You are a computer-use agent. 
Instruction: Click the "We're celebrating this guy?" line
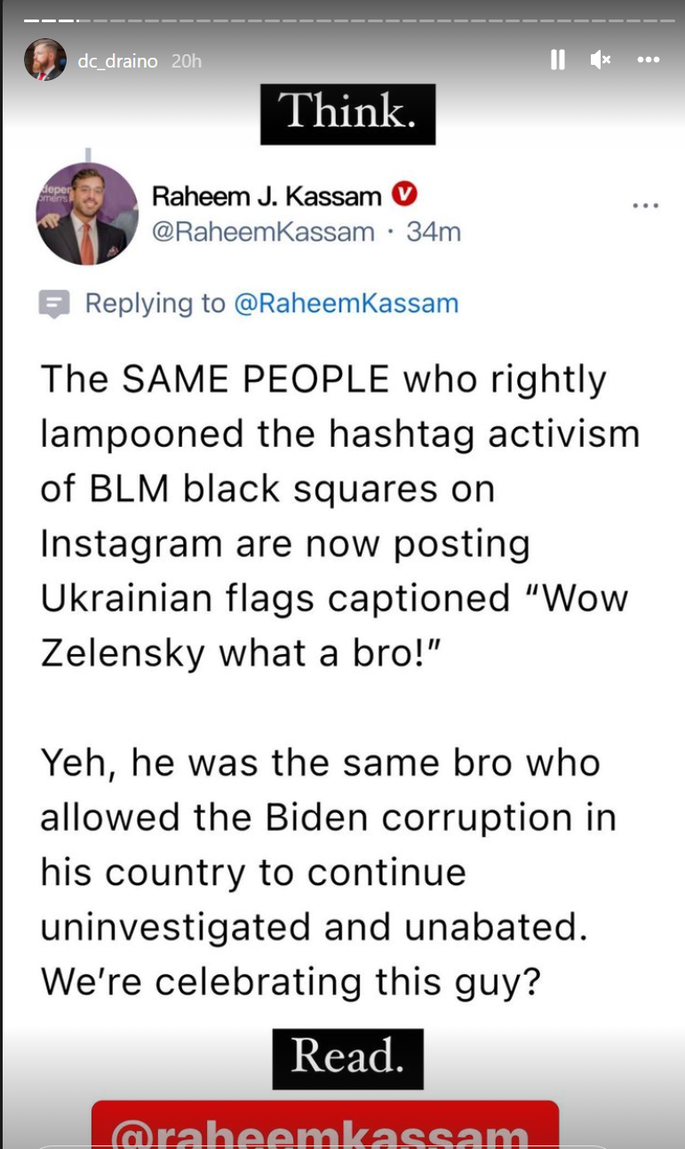click(x=291, y=981)
